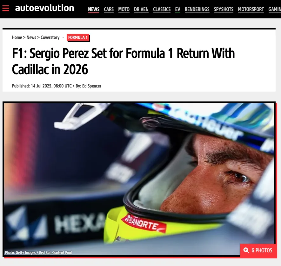This screenshot has height=266, width=281.
Task: Click the Home breadcrumb link
Action: (17, 37)
